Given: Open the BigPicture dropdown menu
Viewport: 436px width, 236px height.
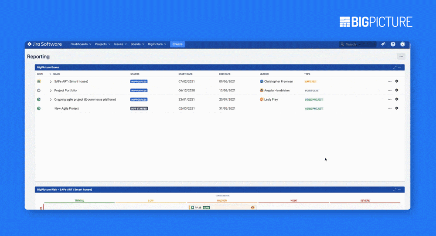Looking at the screenshot, I should [x=157, y=44].
